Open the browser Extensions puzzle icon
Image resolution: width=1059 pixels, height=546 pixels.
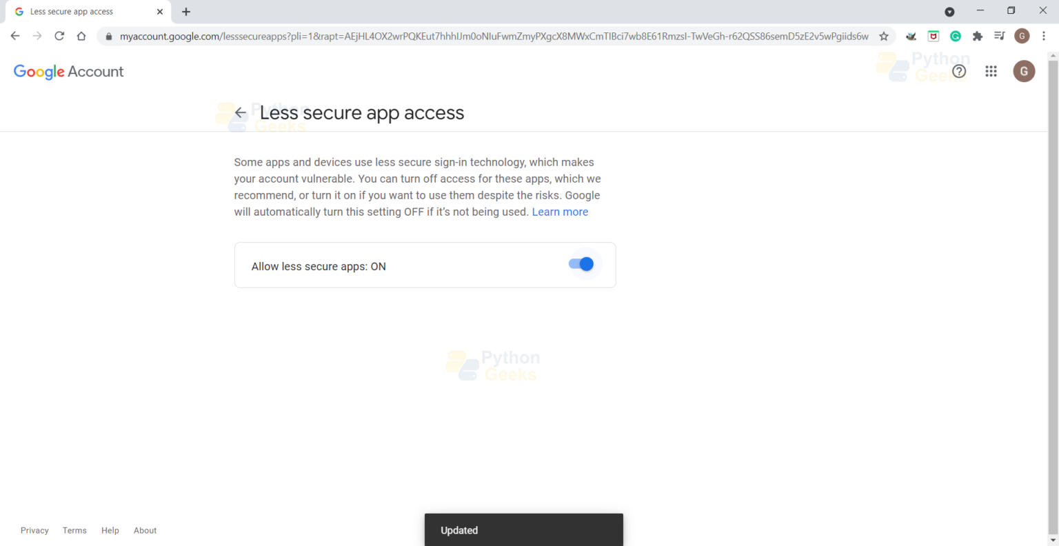coord(977,36)
